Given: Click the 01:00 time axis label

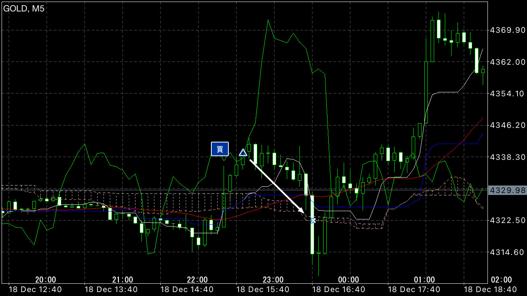Looking at the screenshot, I should [425, 280].
